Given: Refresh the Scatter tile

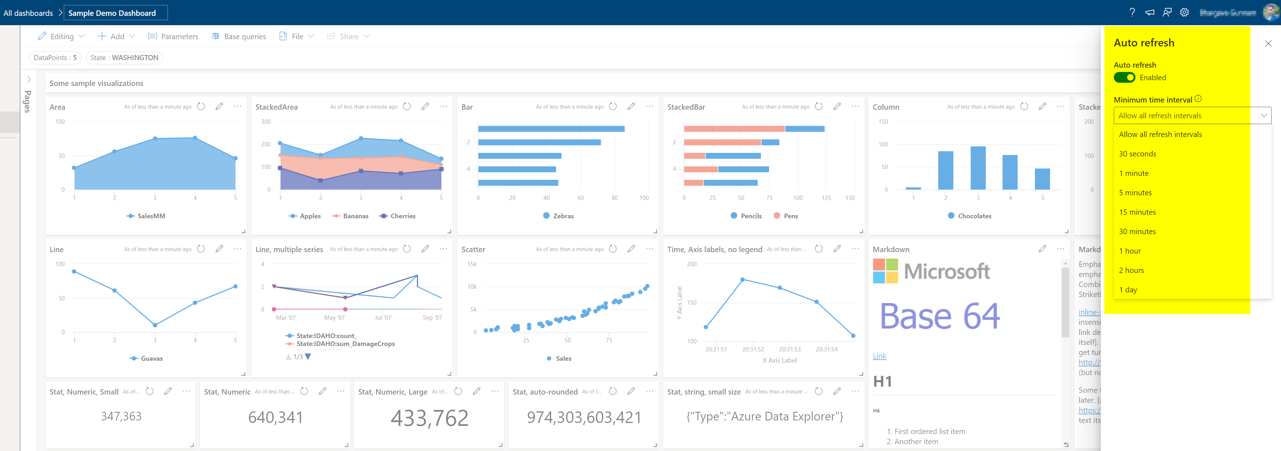Looking at the screenshot, I should click(x=613, y=249).
